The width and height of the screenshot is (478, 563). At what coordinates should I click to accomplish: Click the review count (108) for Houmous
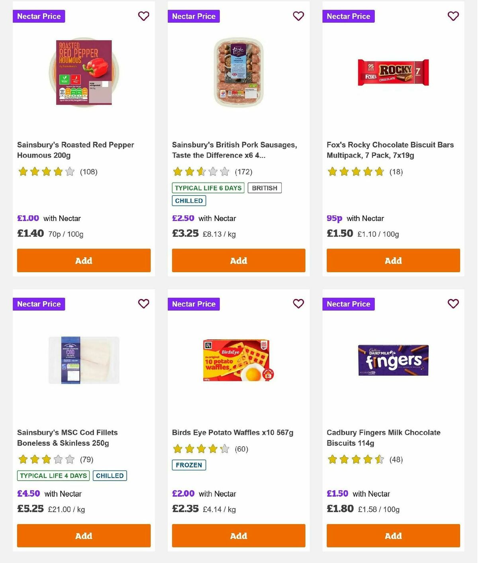(x=88, y=172)
